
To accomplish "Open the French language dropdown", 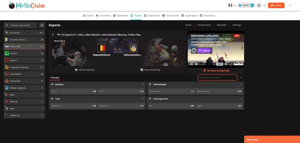I will (232, 5).
